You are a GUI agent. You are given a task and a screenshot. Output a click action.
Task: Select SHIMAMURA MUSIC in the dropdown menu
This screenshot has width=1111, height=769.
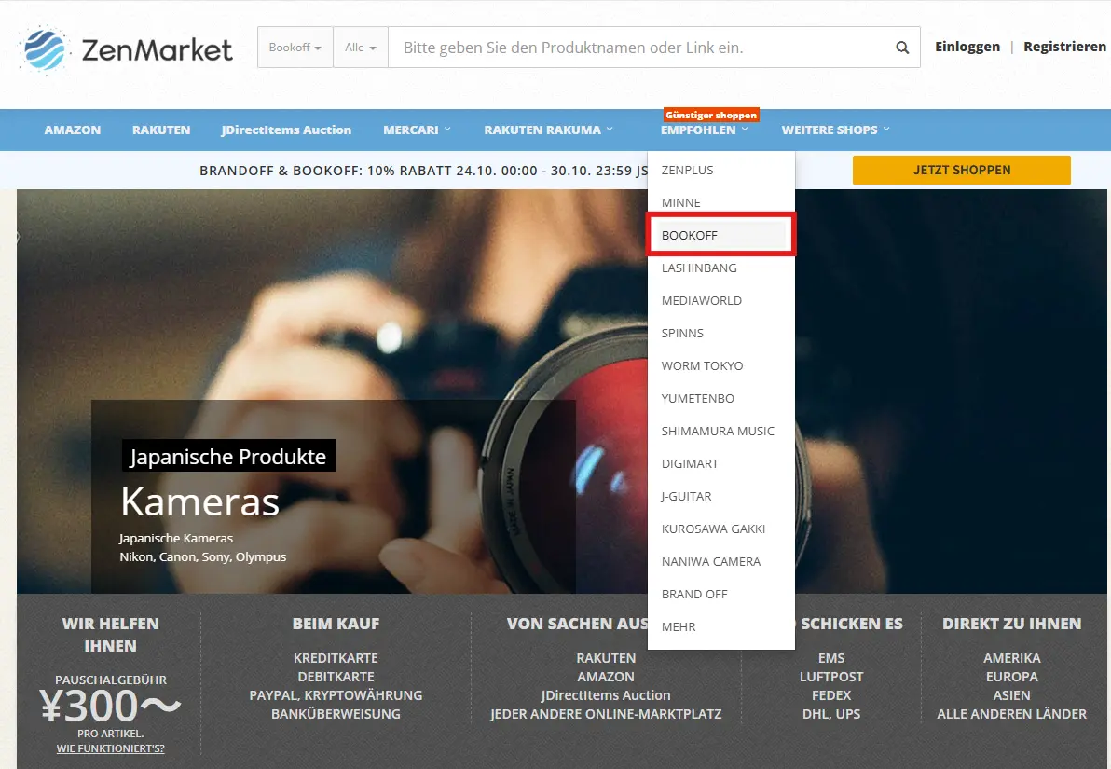click(x=721, y=431)
